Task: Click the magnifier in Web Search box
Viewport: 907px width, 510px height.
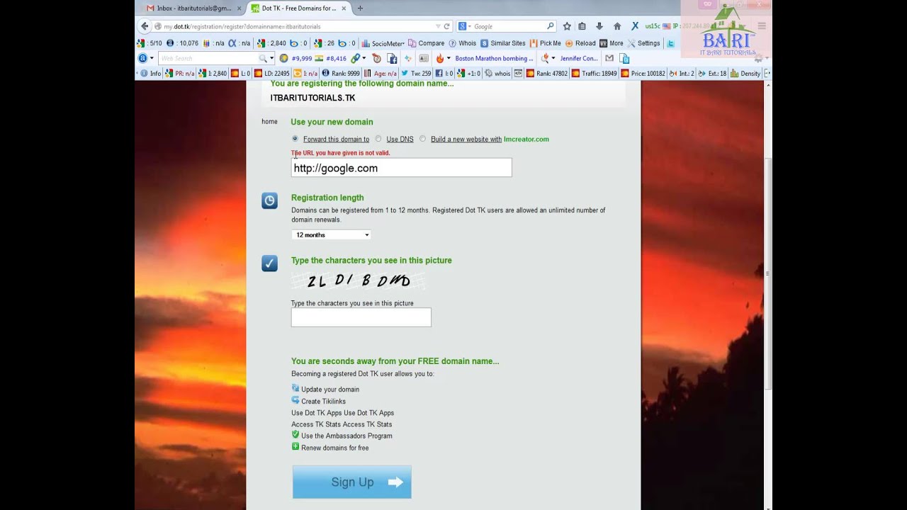Action: pyautogui.click(x=262, y=58)
